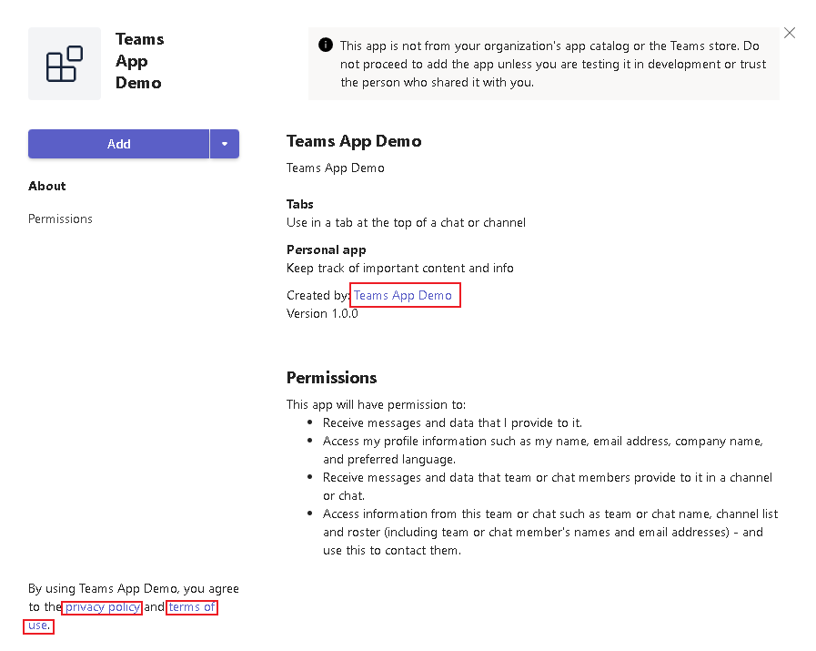This screenshot has height=651, width=816.
Task: Click the bold Teams App Demo details heading
Action: 354,141
